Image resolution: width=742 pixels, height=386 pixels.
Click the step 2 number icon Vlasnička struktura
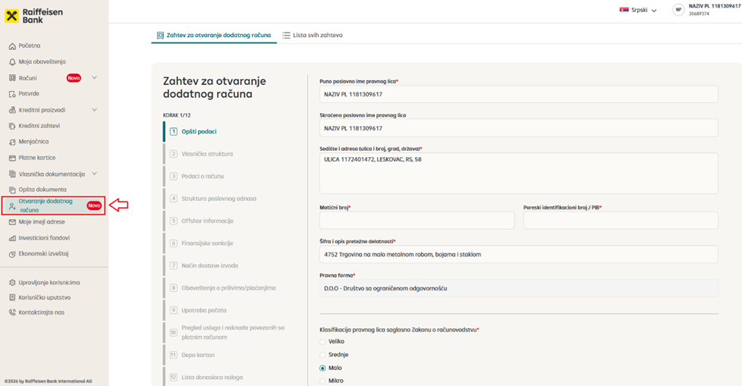174,154
